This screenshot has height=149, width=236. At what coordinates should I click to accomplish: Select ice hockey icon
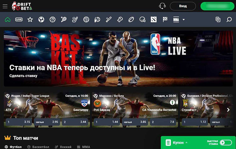75,19
